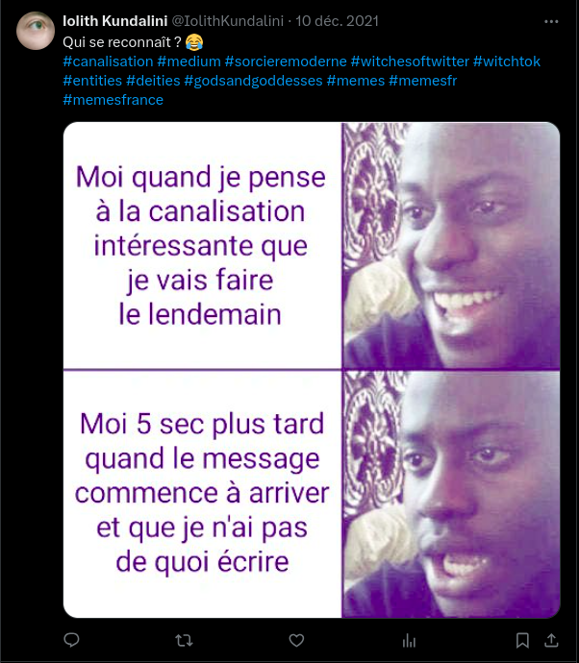Open the #godsandgoddesses hashtag
Image resolution: width=579 pixels, height=663 pixels.
pos(253,81)
